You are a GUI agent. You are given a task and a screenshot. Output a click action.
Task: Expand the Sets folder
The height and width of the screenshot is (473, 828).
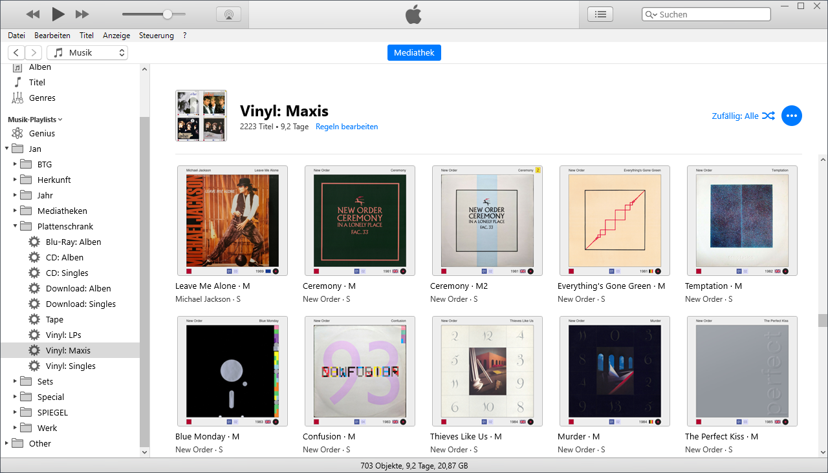15,381
